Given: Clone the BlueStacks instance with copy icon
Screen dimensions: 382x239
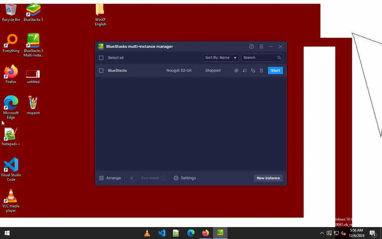Looking at the screenshot, I should coord(253,71).
